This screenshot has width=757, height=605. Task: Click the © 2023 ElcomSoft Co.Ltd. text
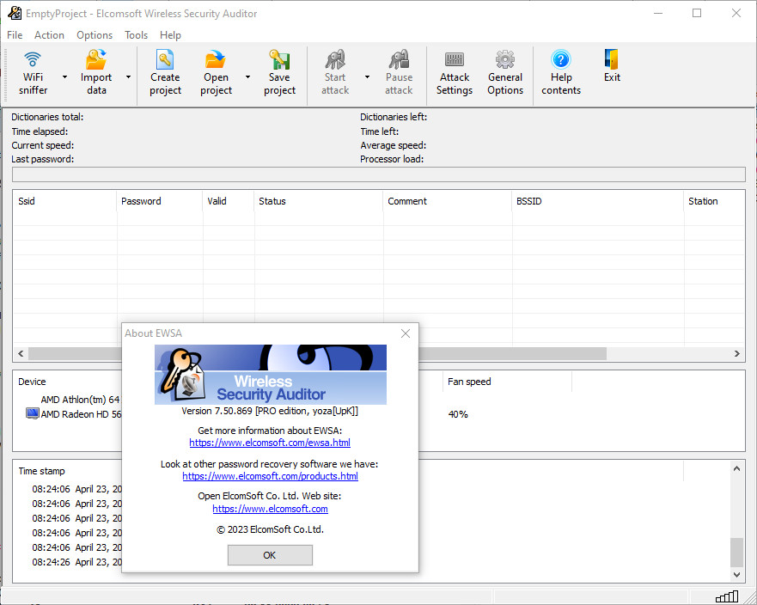pyautogui.click(x=270, y=529)
